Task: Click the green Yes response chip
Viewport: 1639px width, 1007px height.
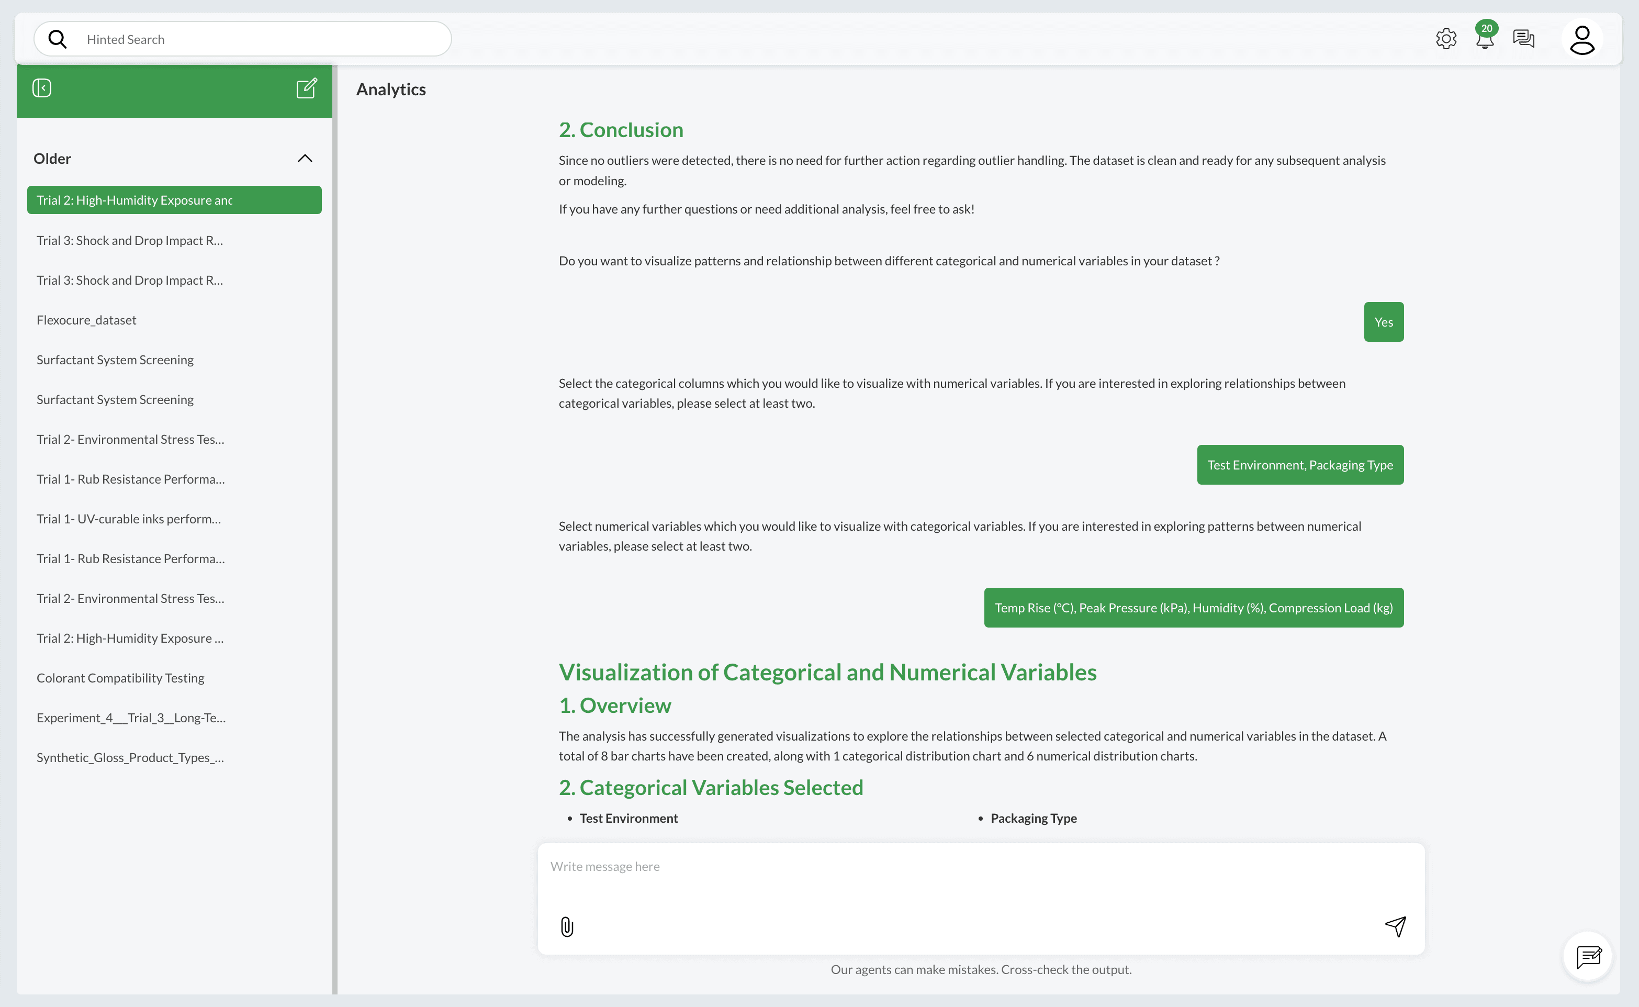Action: (1383, 322)
